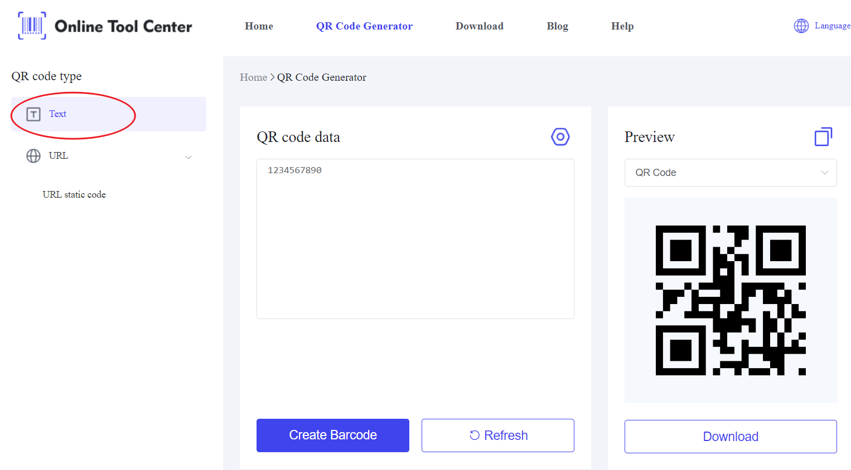Screen dimensions: 851x470
Task: Click the QR Code Generator breadcrumb text
Action: pos(322,77)
